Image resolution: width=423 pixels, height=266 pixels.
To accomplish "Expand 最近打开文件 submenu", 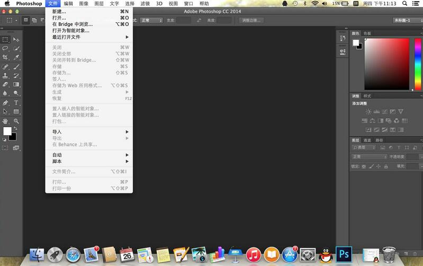I will (90, 37).
